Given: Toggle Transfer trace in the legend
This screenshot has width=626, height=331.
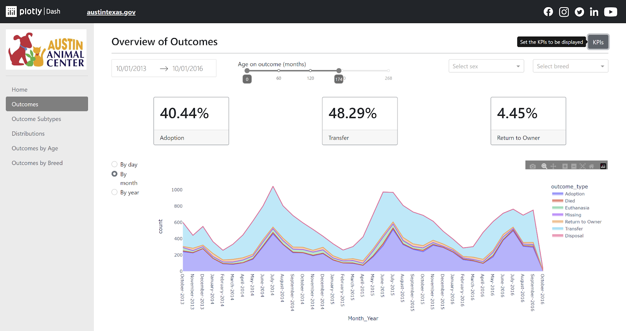Looking at the screenshot, I should coord(568,229).
